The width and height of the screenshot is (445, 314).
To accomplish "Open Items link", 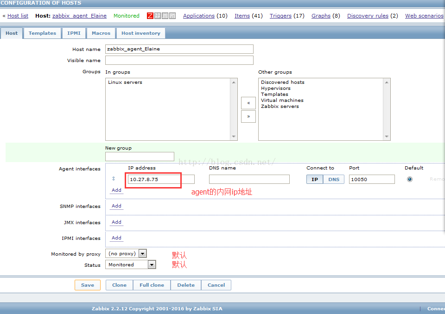I will [242, 16].
